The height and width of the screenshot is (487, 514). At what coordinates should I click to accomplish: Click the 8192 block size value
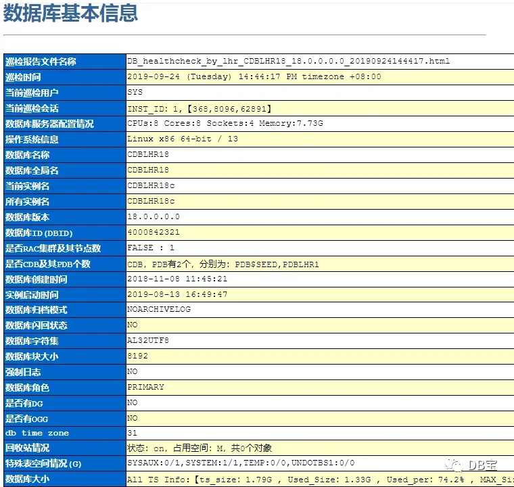pyautogui.click(x=137, y=356)
